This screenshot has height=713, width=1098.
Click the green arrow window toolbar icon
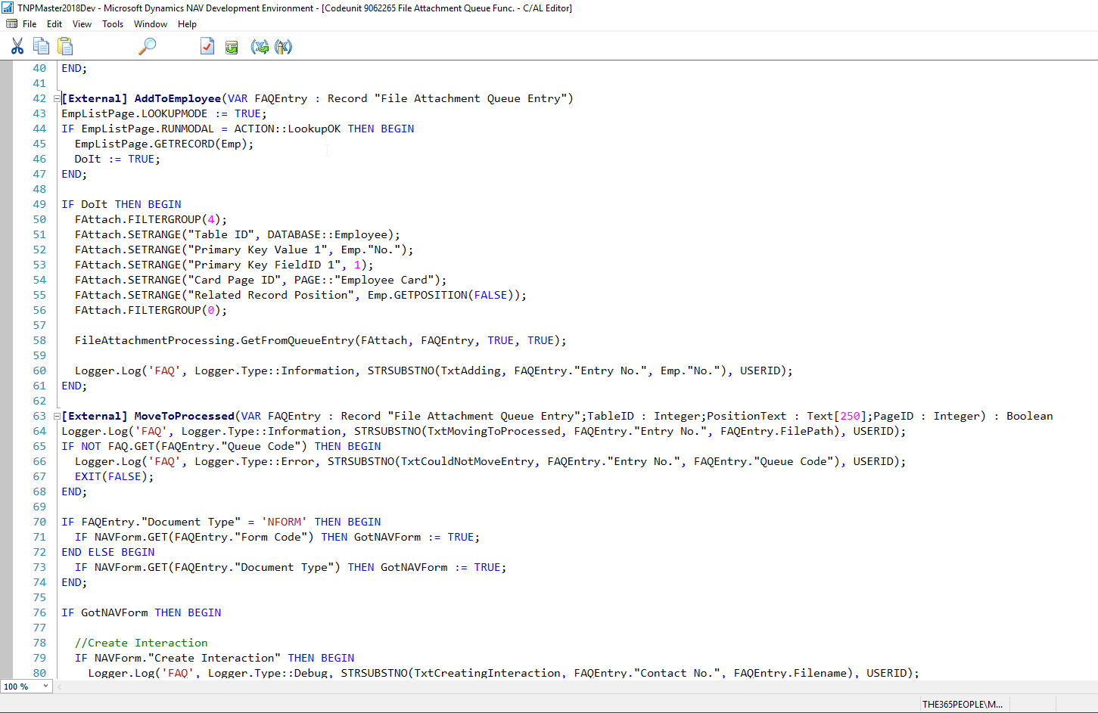(x=232, y=48)
